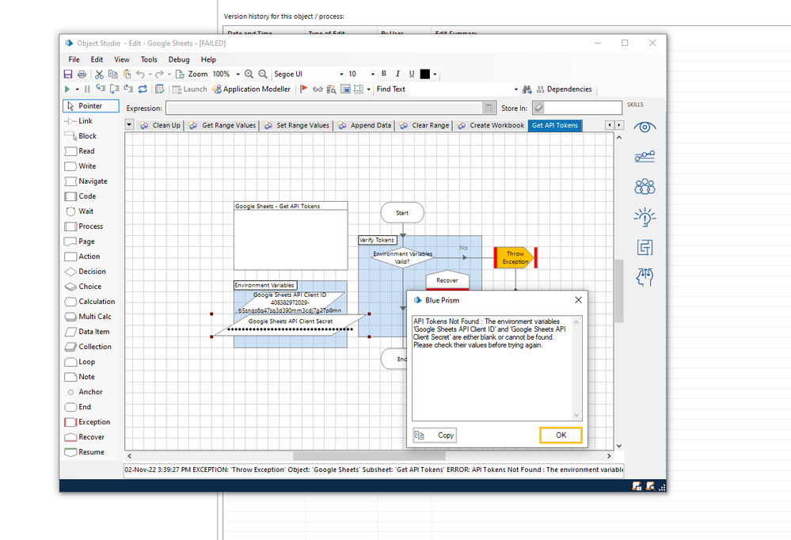The height and width of the screenshot is (540, 791).
Task: Click OK in Blue Prism dialog
Action: click(x=561, y=435)
